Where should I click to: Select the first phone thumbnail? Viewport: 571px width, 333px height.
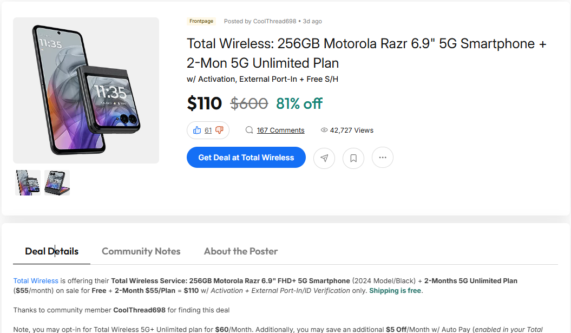[x=27, y=182]
